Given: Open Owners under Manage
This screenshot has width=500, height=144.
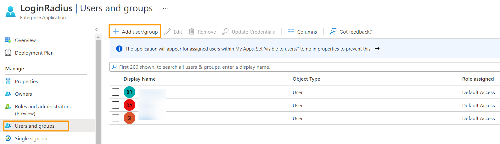Looking at the screenshot, I should pyautogui.click(x=24, y=94).
